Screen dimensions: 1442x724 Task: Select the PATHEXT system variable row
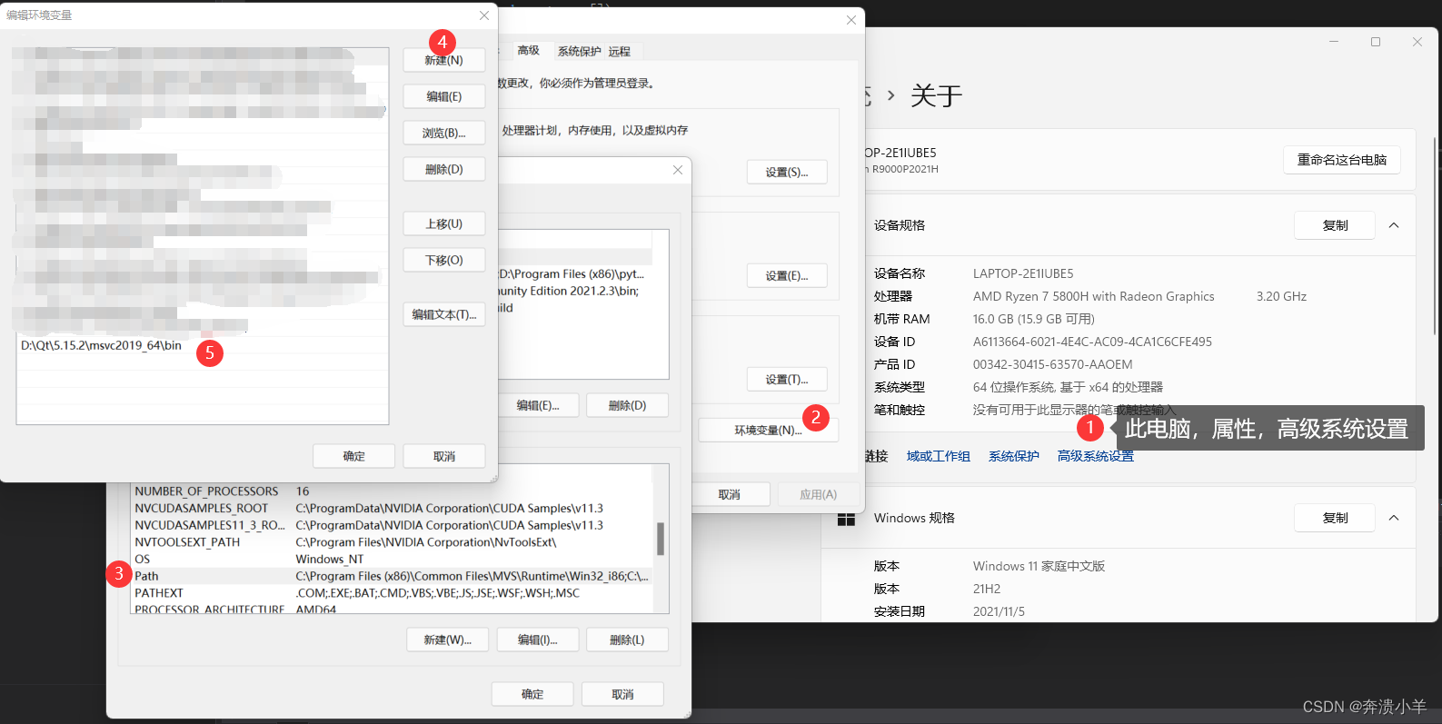(393, 593)
